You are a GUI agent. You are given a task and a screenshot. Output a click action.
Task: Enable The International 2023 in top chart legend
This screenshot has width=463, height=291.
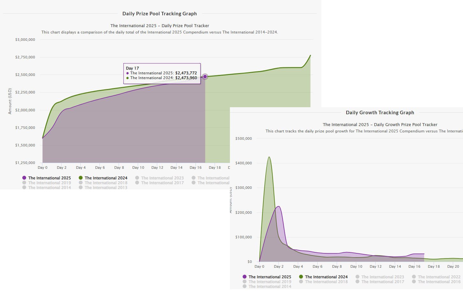(x=159, y=178)
